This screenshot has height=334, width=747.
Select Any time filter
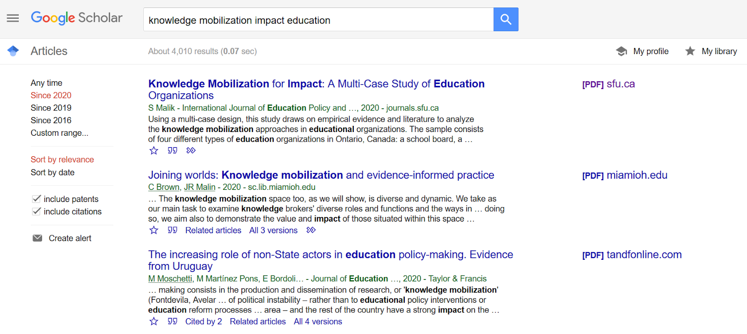pyautogui.click(x=47, y=83)
